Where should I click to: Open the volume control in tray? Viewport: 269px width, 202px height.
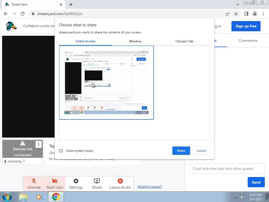pyautogui.click(x=242, y=197)
